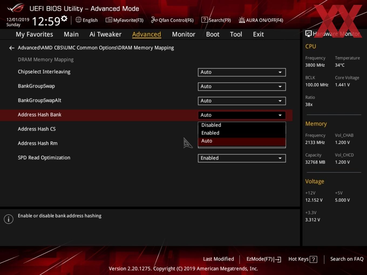This screenshot has height=275, width=367.
Task: Click the breadcrumb path text
Action: pos(96,48)
